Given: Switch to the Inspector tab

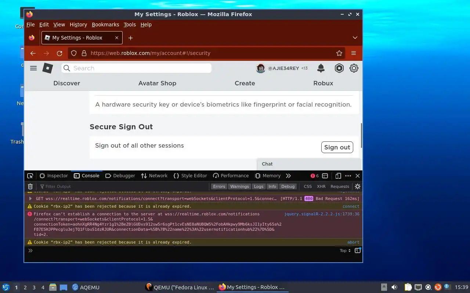Looking at the screenshot, I should (x=54, y=176).
